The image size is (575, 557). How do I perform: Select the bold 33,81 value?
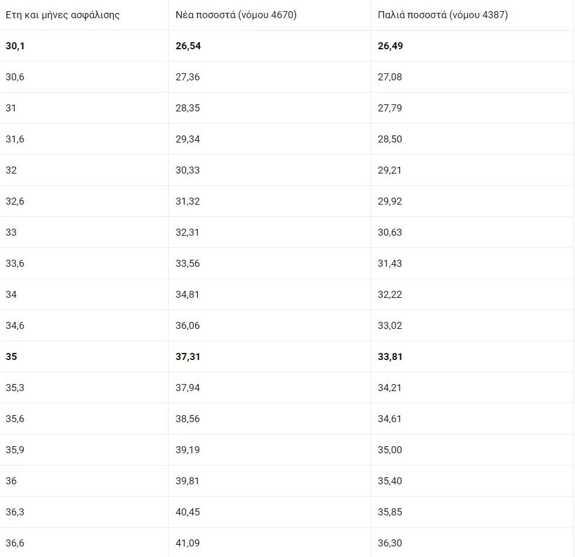click(390, 356)
